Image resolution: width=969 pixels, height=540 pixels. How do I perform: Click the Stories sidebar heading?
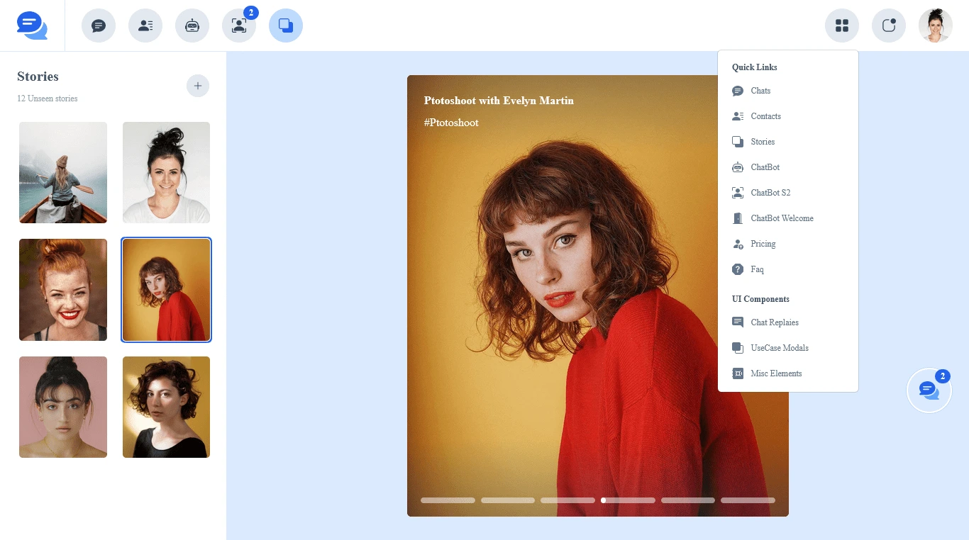(38, 77)
